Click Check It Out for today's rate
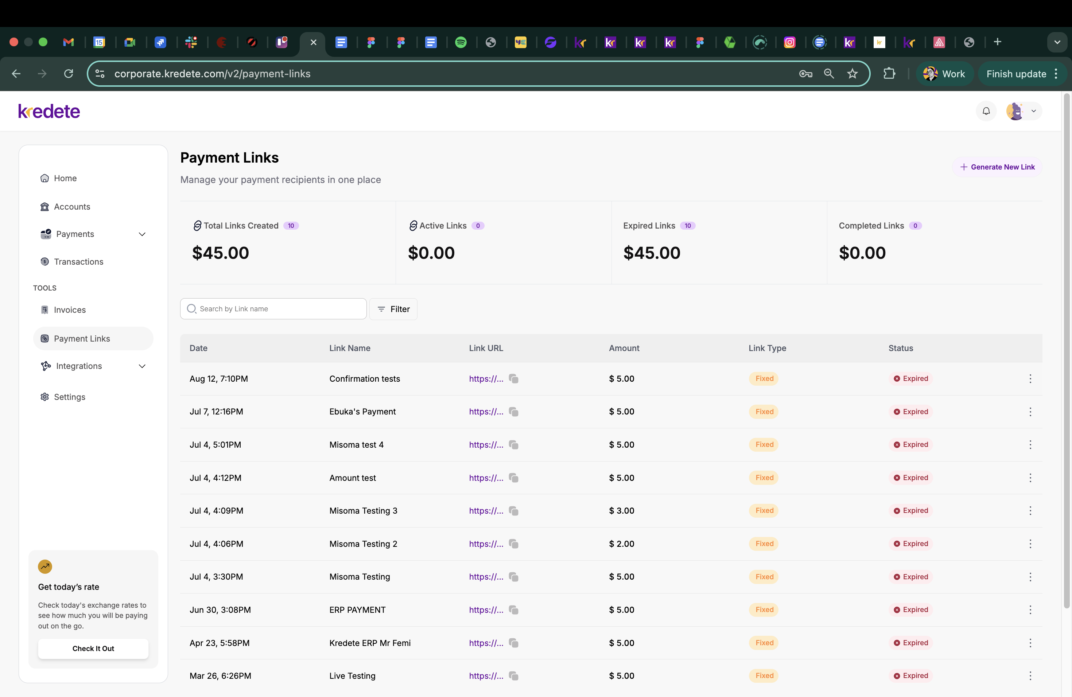This screenshot has width=1072, height=697. click(93, 649)
